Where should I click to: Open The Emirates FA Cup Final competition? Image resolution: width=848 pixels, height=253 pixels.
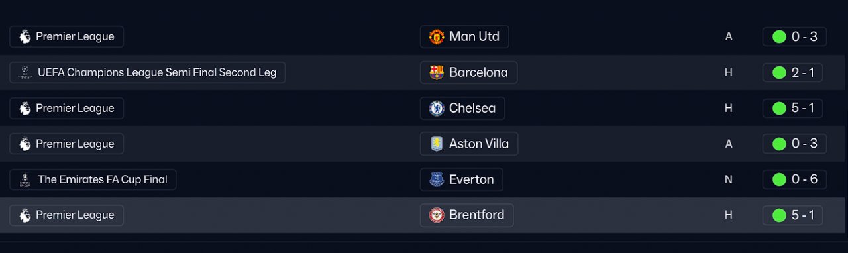(93, 179)
